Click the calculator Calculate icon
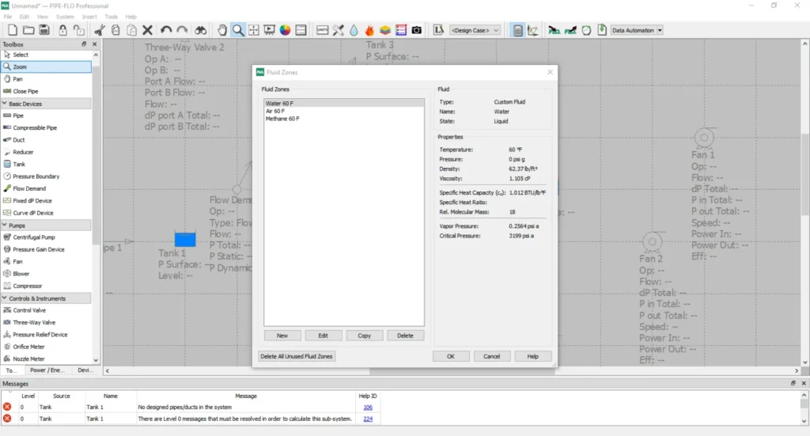This screenshot has height=436, width=810. pyautogui.click(x=518, y=30)
